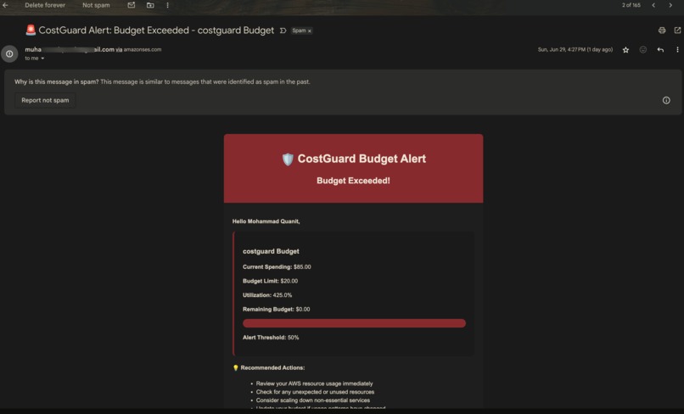This screenshot has width=684, height=414.
Task: Click 'Check for any unexpected' list item
Action: click(x=315, y=392)
